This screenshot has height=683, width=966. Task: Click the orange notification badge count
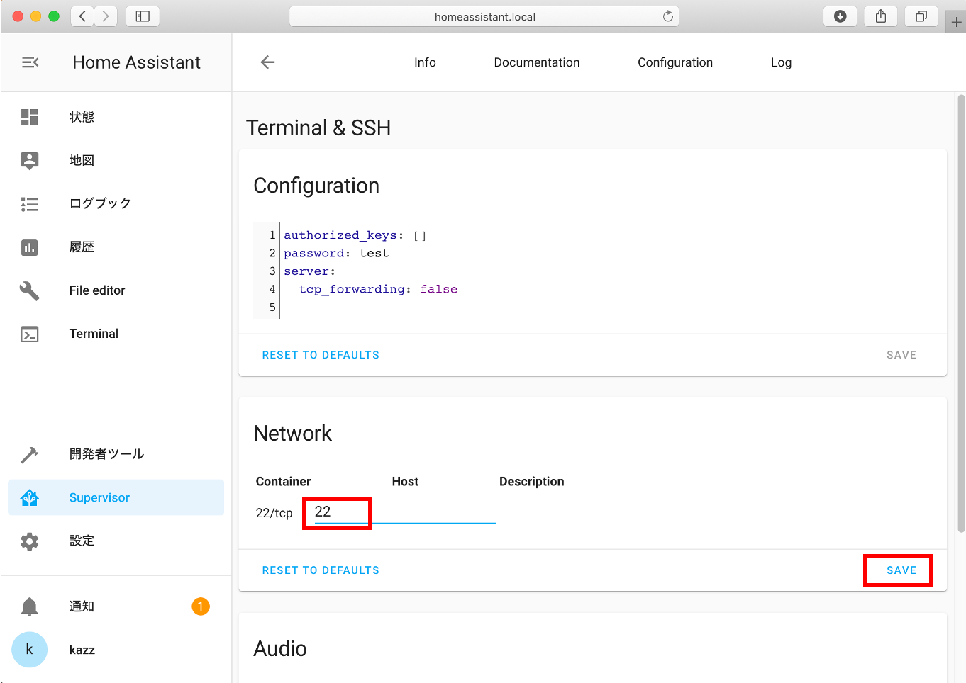201,606
